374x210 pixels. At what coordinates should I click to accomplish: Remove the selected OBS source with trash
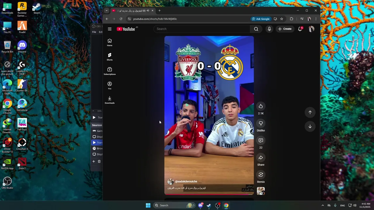[99, 161]
